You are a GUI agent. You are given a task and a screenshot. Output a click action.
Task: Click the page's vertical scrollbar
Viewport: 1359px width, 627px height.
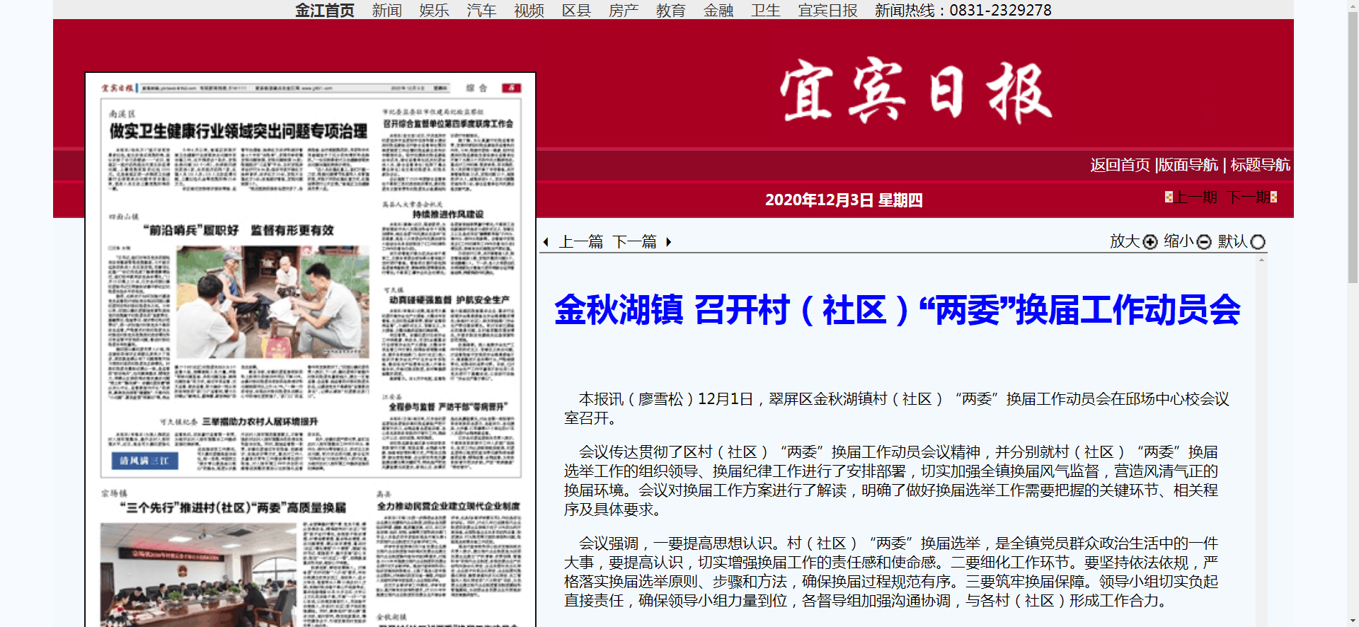pos(1353,142)
